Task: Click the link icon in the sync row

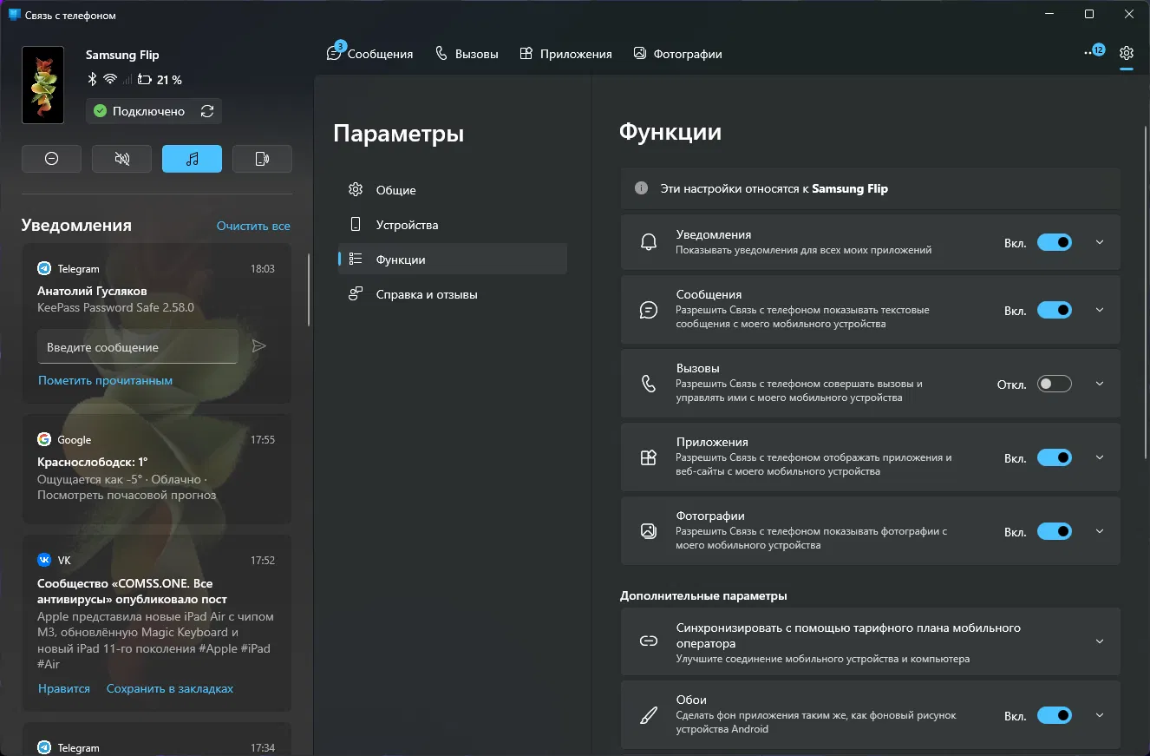Action: pyautogui.click(x=648, y=641)
